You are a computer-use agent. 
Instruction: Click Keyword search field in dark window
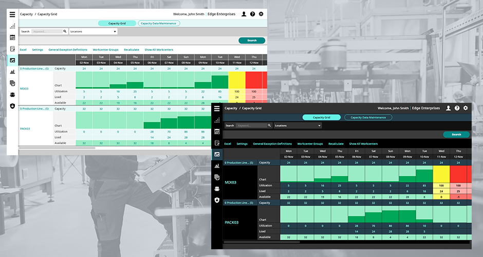tap(251, 125)
